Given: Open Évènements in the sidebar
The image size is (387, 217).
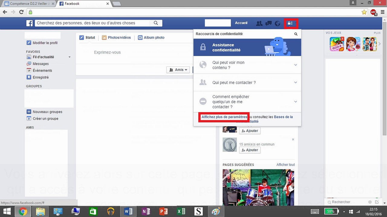Looking at the screenshot, I should click(39, 71).
